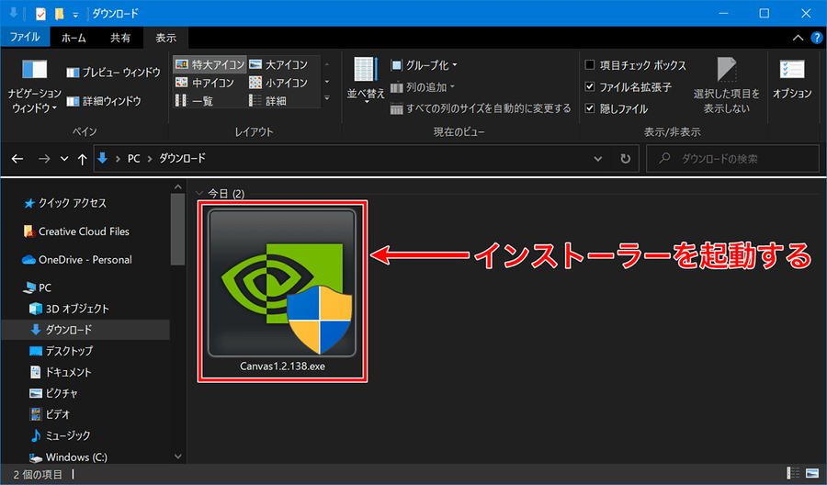The image size is (827, 485).
Task: Collapse the Today (今日) group
Action: point(199,194)
